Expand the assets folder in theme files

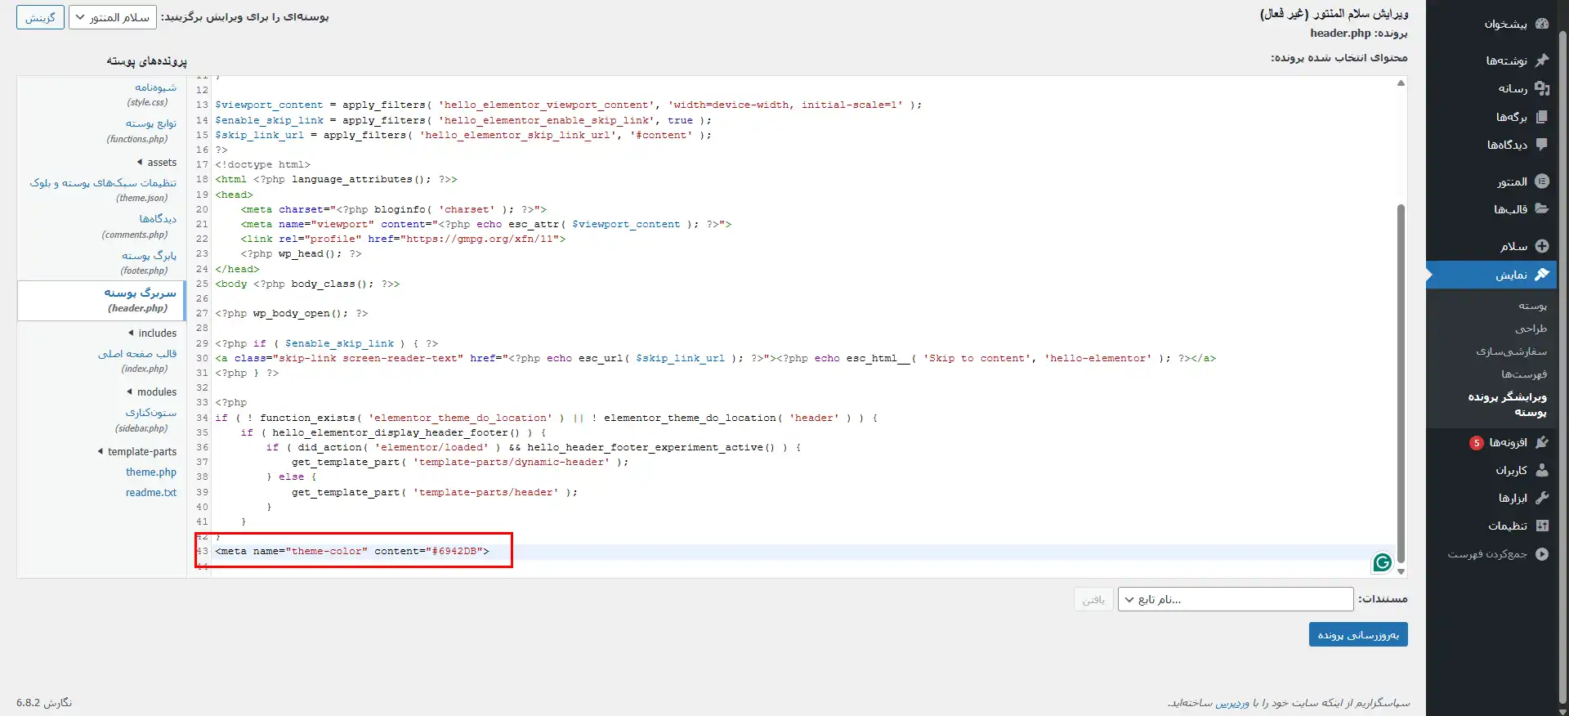click(x=157, y=163)
